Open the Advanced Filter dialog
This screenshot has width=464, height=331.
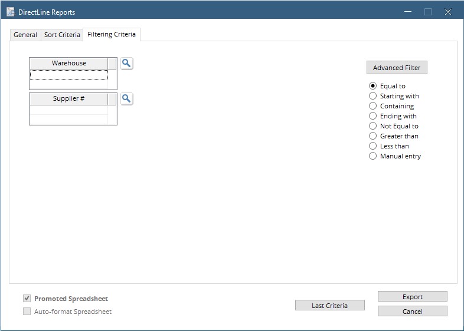397,68
